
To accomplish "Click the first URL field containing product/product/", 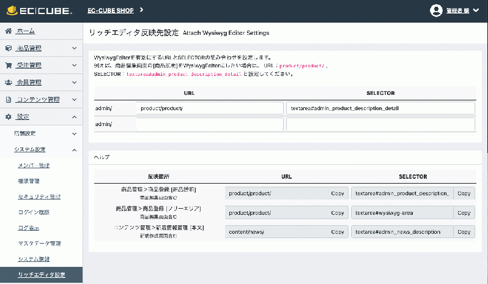I will [210, 108].
